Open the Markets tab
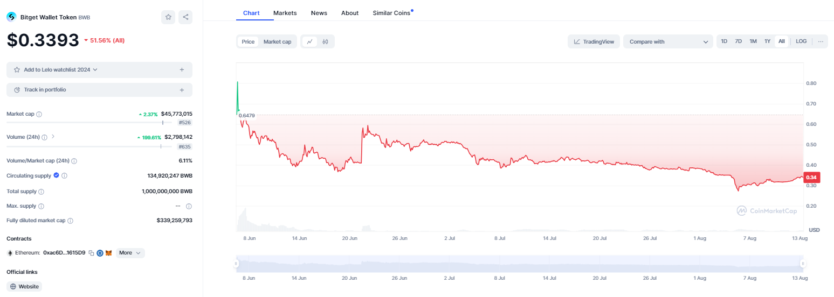This screenshot has height=297, width=834. (285, 12)
